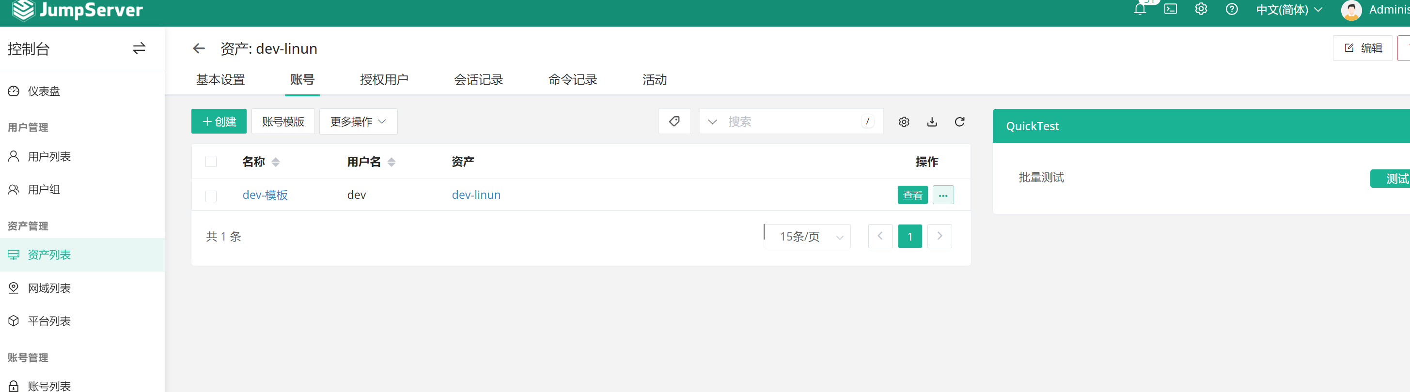This screenshot has width=1410, height=392.
Task: Open table column settings gear
Action: pyautogui.click(x=904, y=122)
